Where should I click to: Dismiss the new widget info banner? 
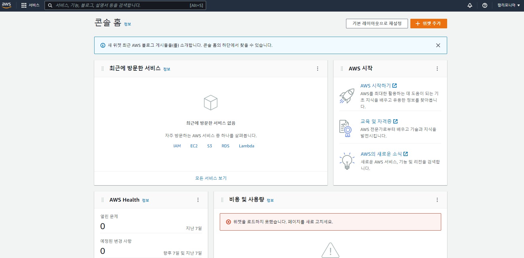(438, 45)
